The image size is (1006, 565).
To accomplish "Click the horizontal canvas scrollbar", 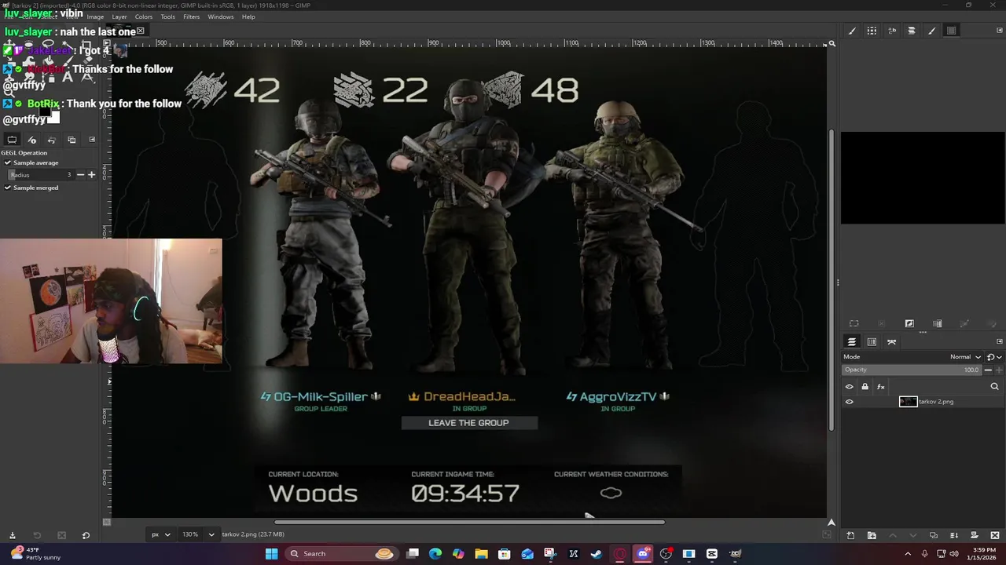I will point(469,522).
